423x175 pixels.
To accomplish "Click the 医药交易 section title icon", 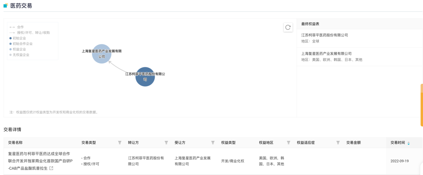I will point(5,5).
